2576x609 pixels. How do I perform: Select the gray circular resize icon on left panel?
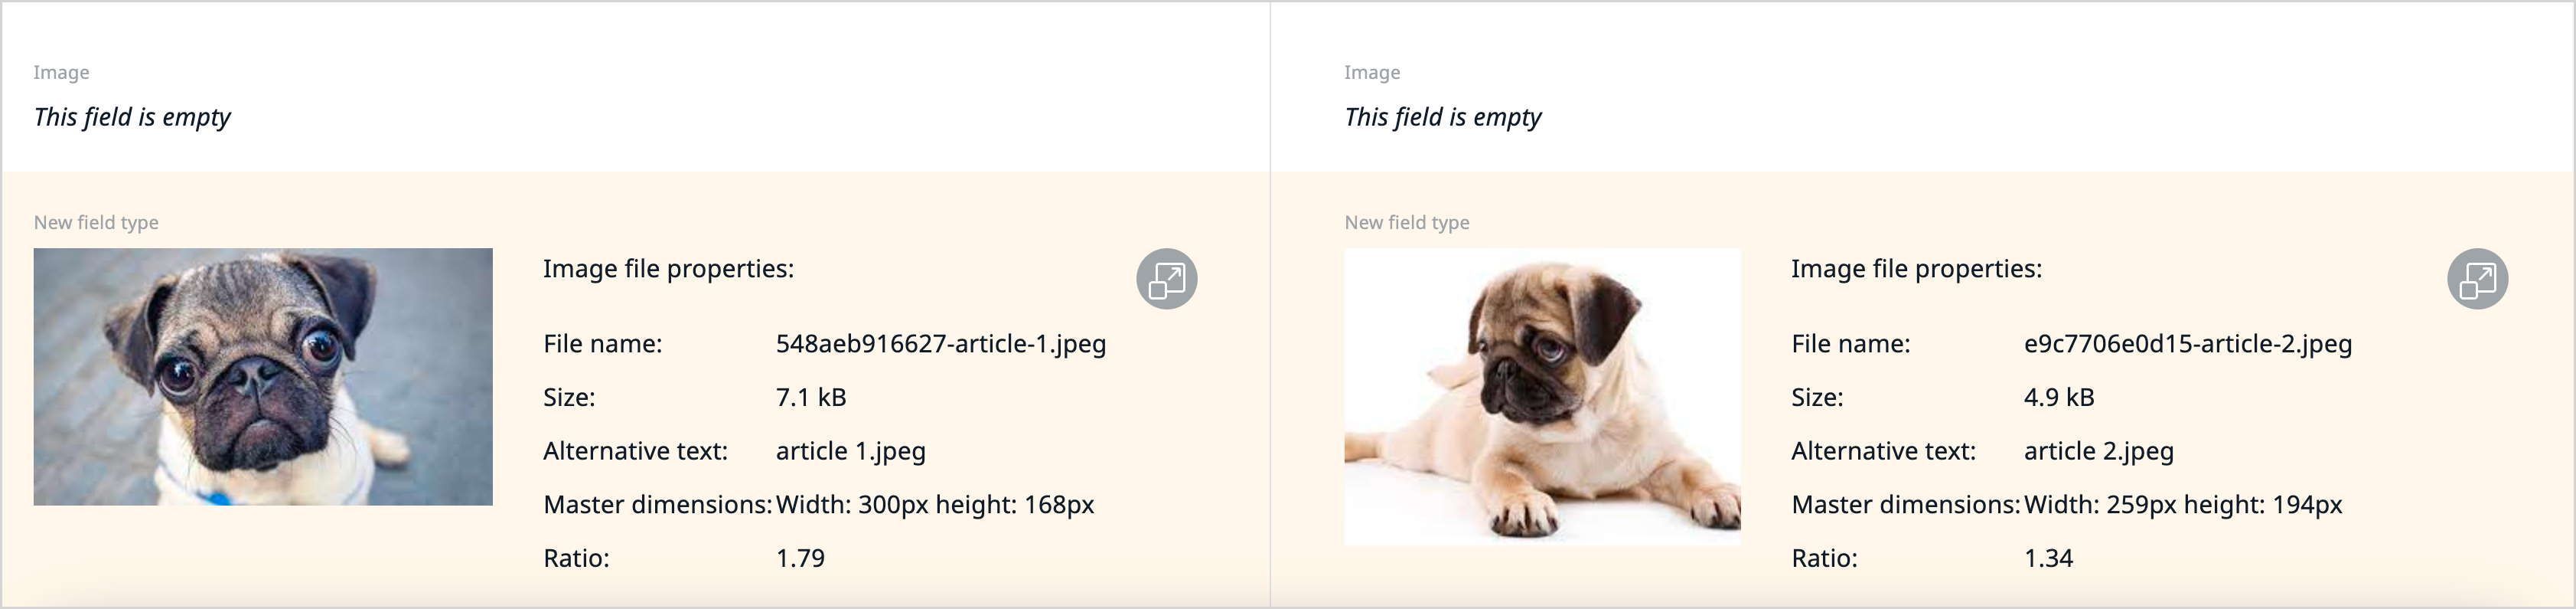(1167, 279)
